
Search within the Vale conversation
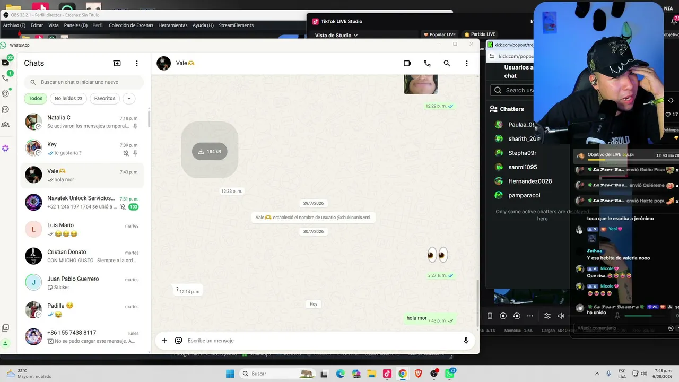click(x=447, y=63)
